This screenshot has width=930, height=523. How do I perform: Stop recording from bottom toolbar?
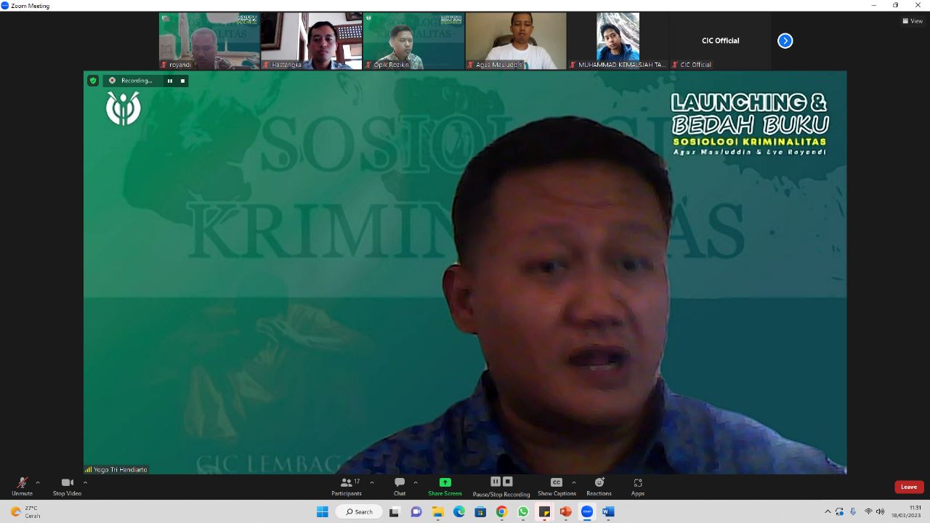point(508,482)
